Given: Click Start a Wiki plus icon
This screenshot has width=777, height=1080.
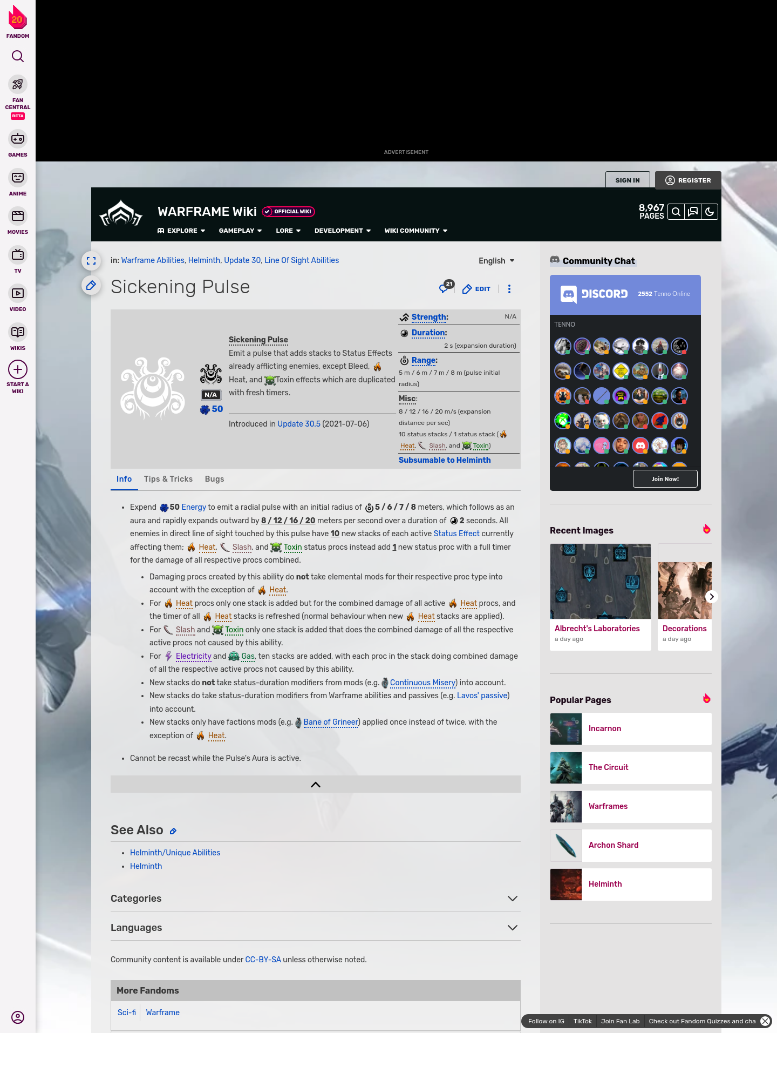Looking at the screenshot, I should [18, 370].
